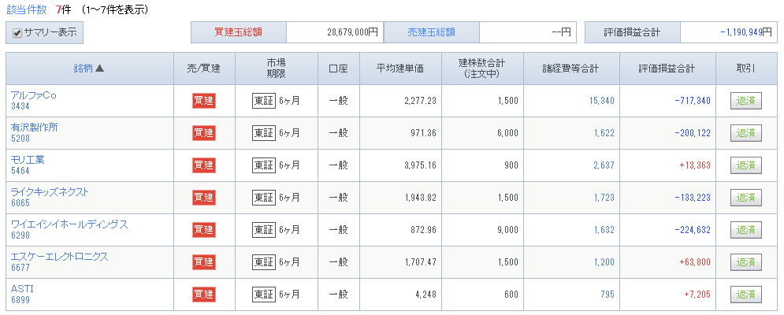Viewport: 784px width, 315px height.
Task: Click 評価損益 -717,340 value link
Action: (692, 101)
